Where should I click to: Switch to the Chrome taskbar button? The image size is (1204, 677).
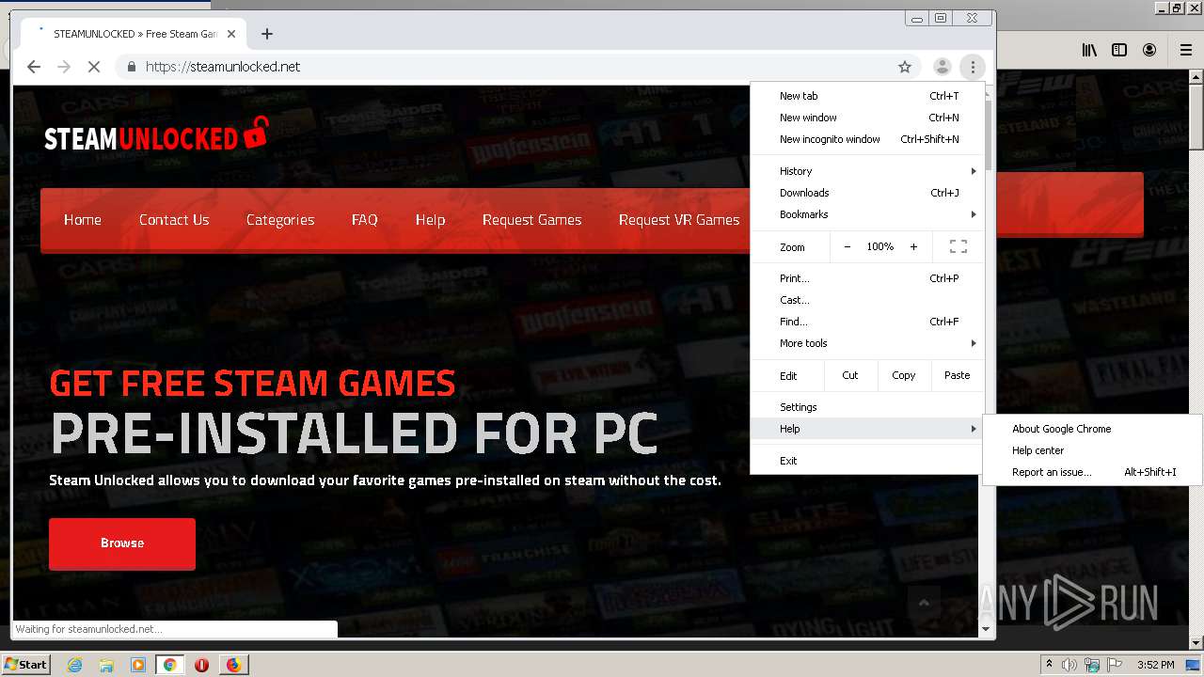point(170,665)
